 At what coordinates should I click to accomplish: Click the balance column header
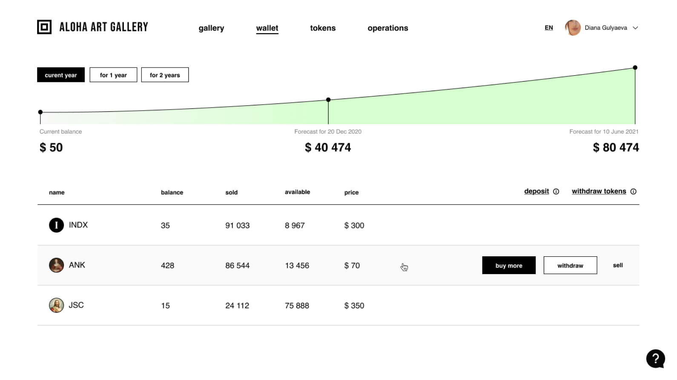(x=172, y=193)
